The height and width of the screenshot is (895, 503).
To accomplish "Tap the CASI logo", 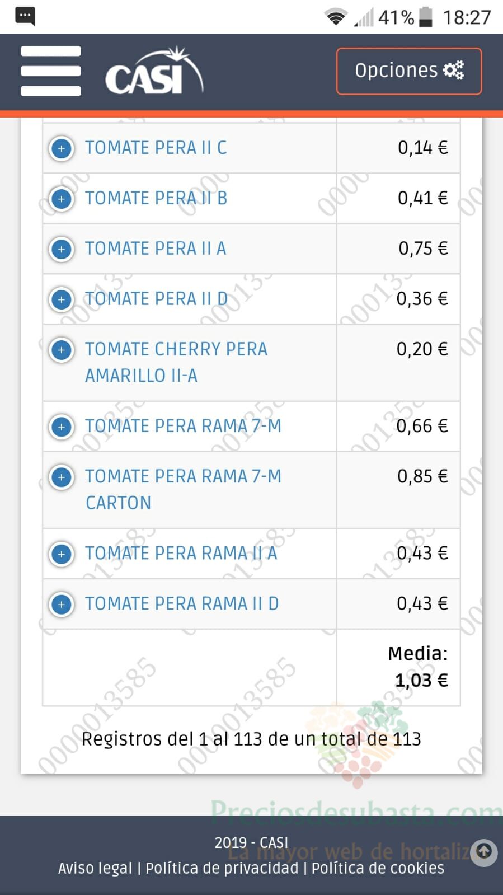I will point(154,71).
